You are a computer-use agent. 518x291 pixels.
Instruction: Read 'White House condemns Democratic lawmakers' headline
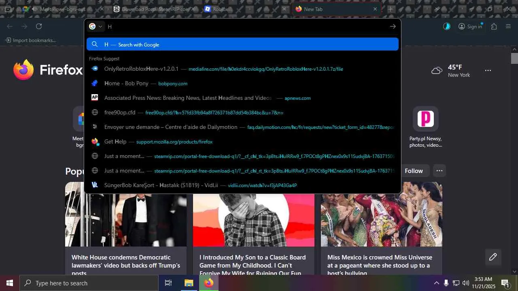point(126,264)
